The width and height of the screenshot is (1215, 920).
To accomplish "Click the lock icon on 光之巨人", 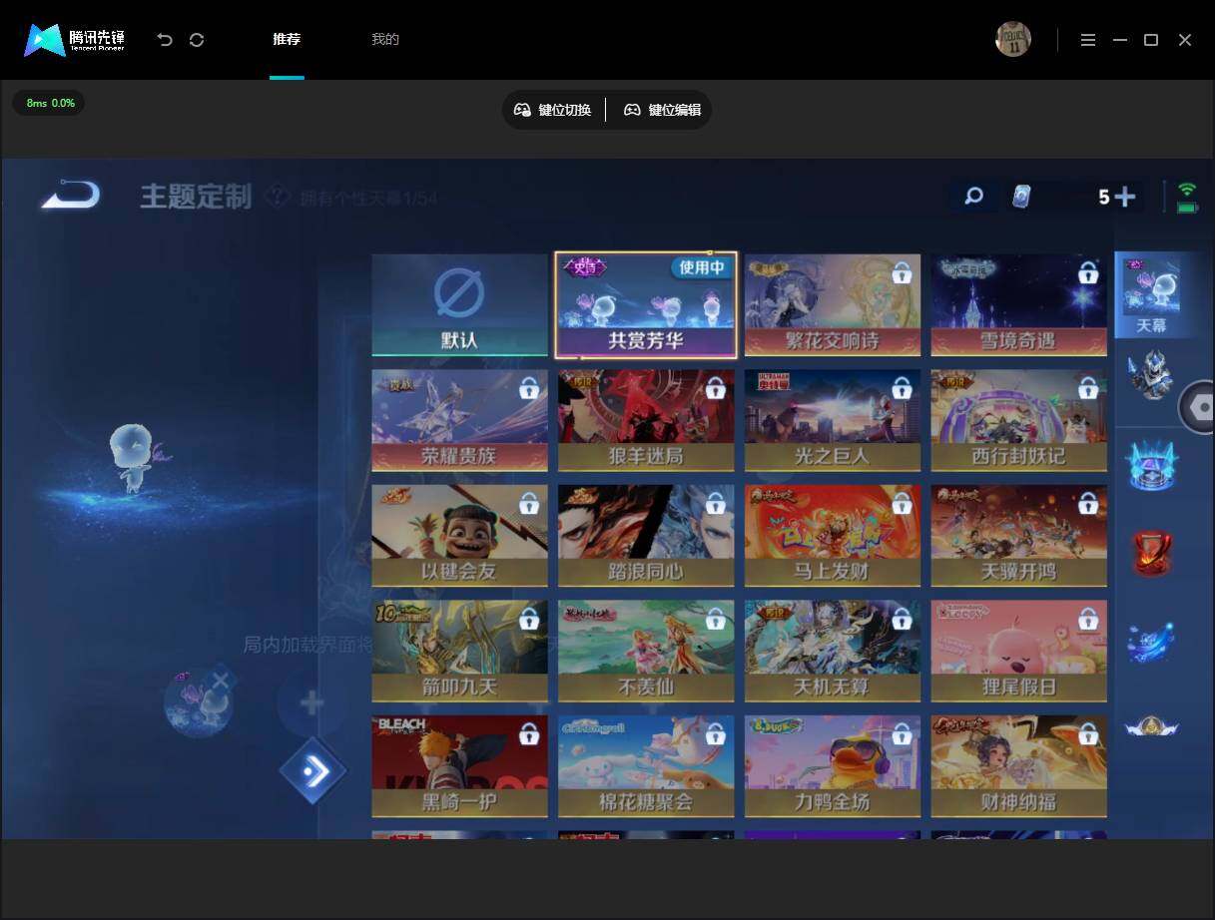I will click(902, 388).
